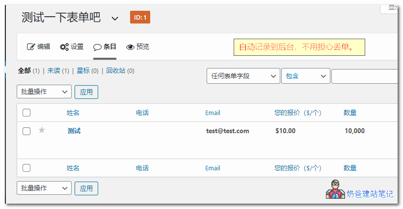Click footer 您的报价 column label
This screenshot has width=403, height=209.
(297, 168)
